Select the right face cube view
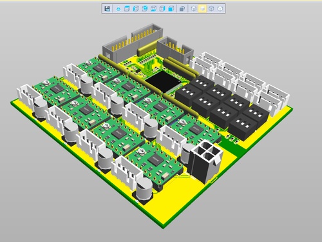 click(162, 8)
